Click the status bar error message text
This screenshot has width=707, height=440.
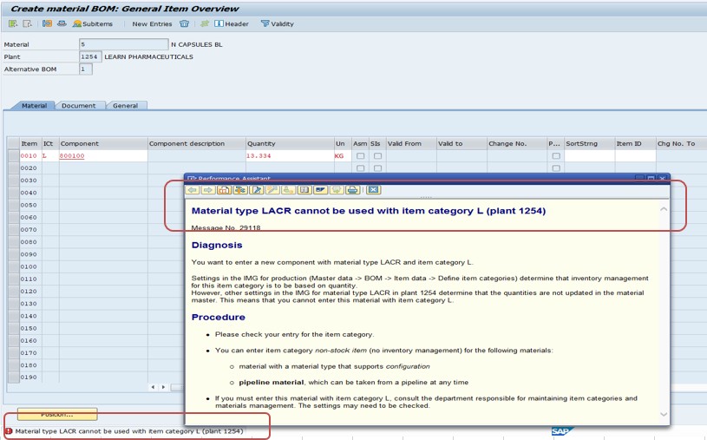[129, 431]
